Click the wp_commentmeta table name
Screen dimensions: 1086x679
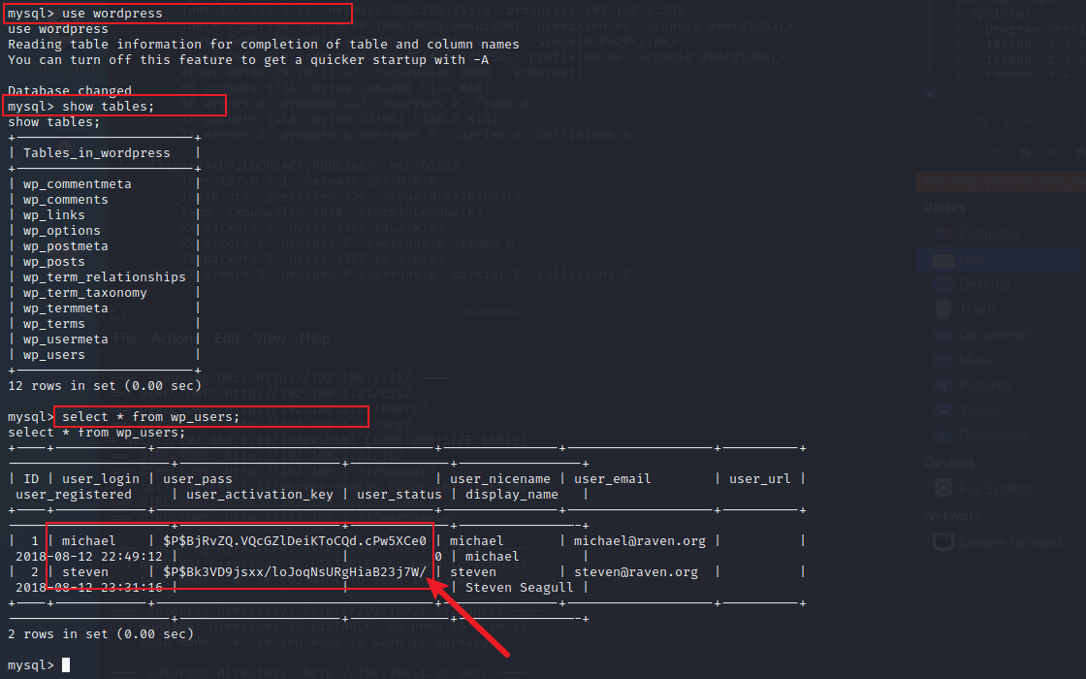pos(77,183)
